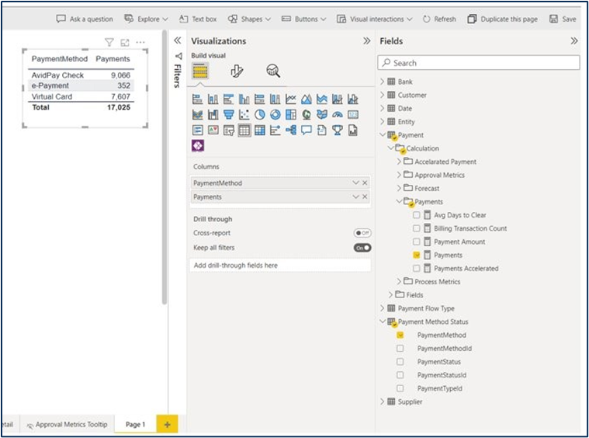Viewport: 589px width, 438px height.
Task: Click the Refresh button
Action: pos(439,19)
